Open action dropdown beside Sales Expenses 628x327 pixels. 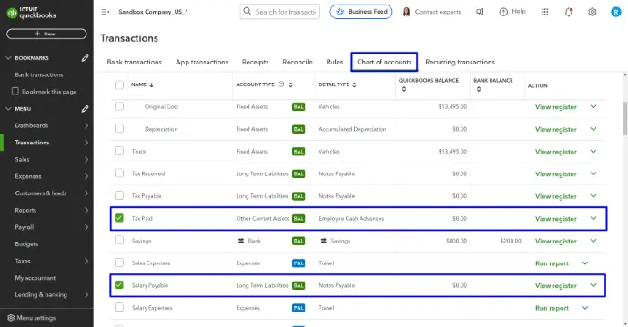(585, 263)
